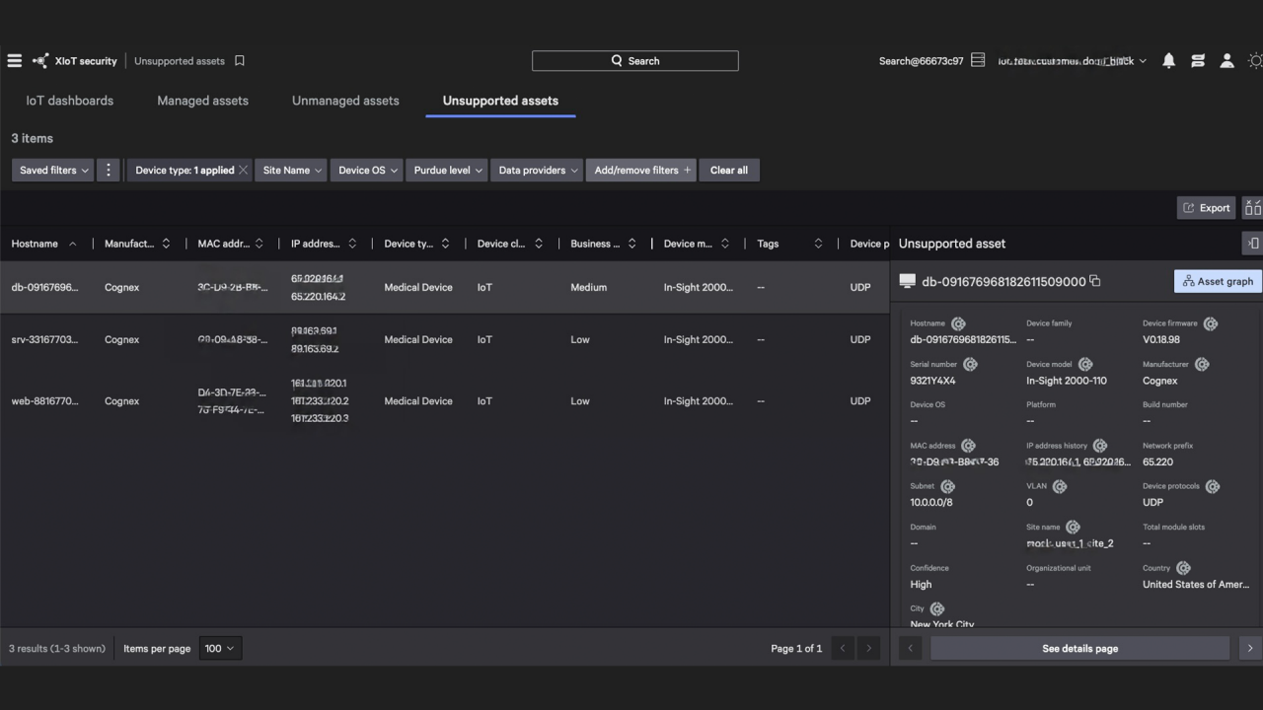
Task: Click See details page button
Action: point(1079,648)
